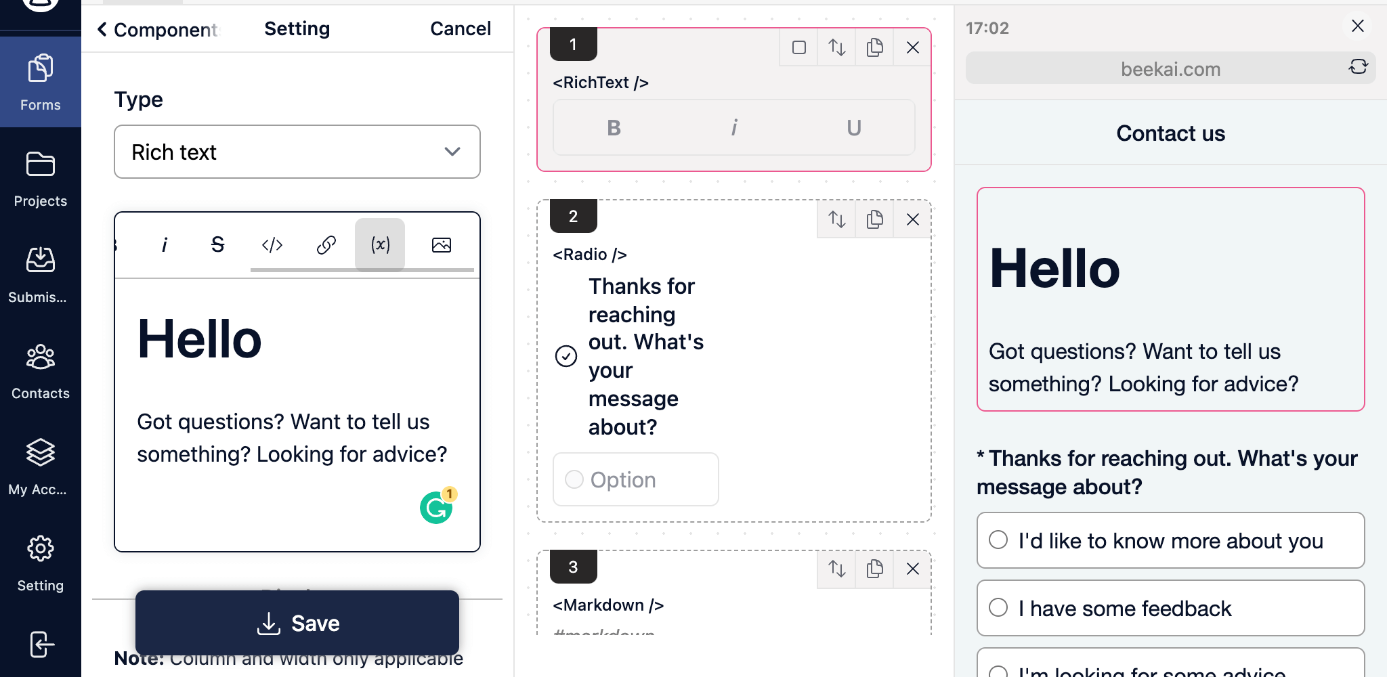The height and width of the screenshot is (677, 1387).
Task: Switch to the Setting tab
Action: pos(297,28)
